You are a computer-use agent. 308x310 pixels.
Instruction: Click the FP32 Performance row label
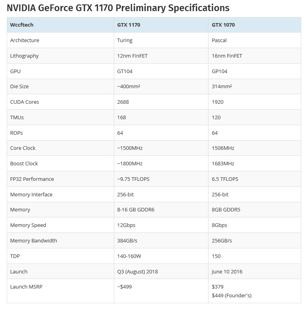point(32,179)
